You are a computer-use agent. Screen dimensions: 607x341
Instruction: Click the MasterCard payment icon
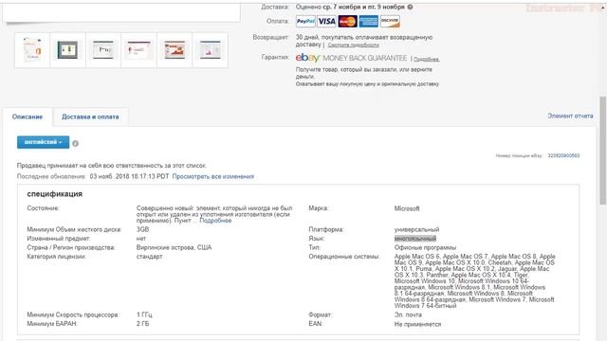tap(347, 21)
